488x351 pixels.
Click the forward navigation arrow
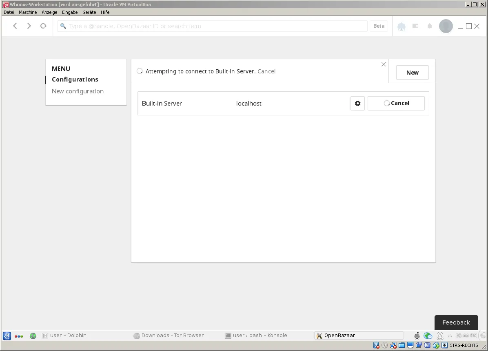[x=29, y=26]
